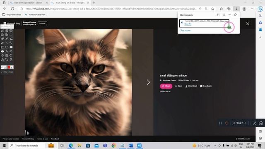Click the Feedback button beside Download

click(206, 86)
